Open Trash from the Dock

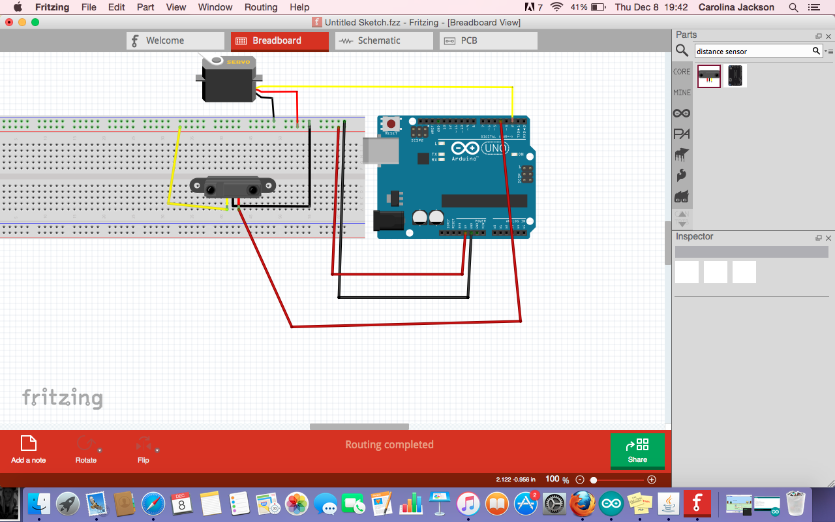[x=796, y=503]
